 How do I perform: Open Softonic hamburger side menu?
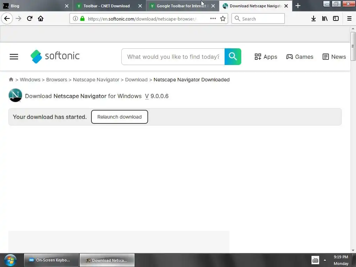14,57
